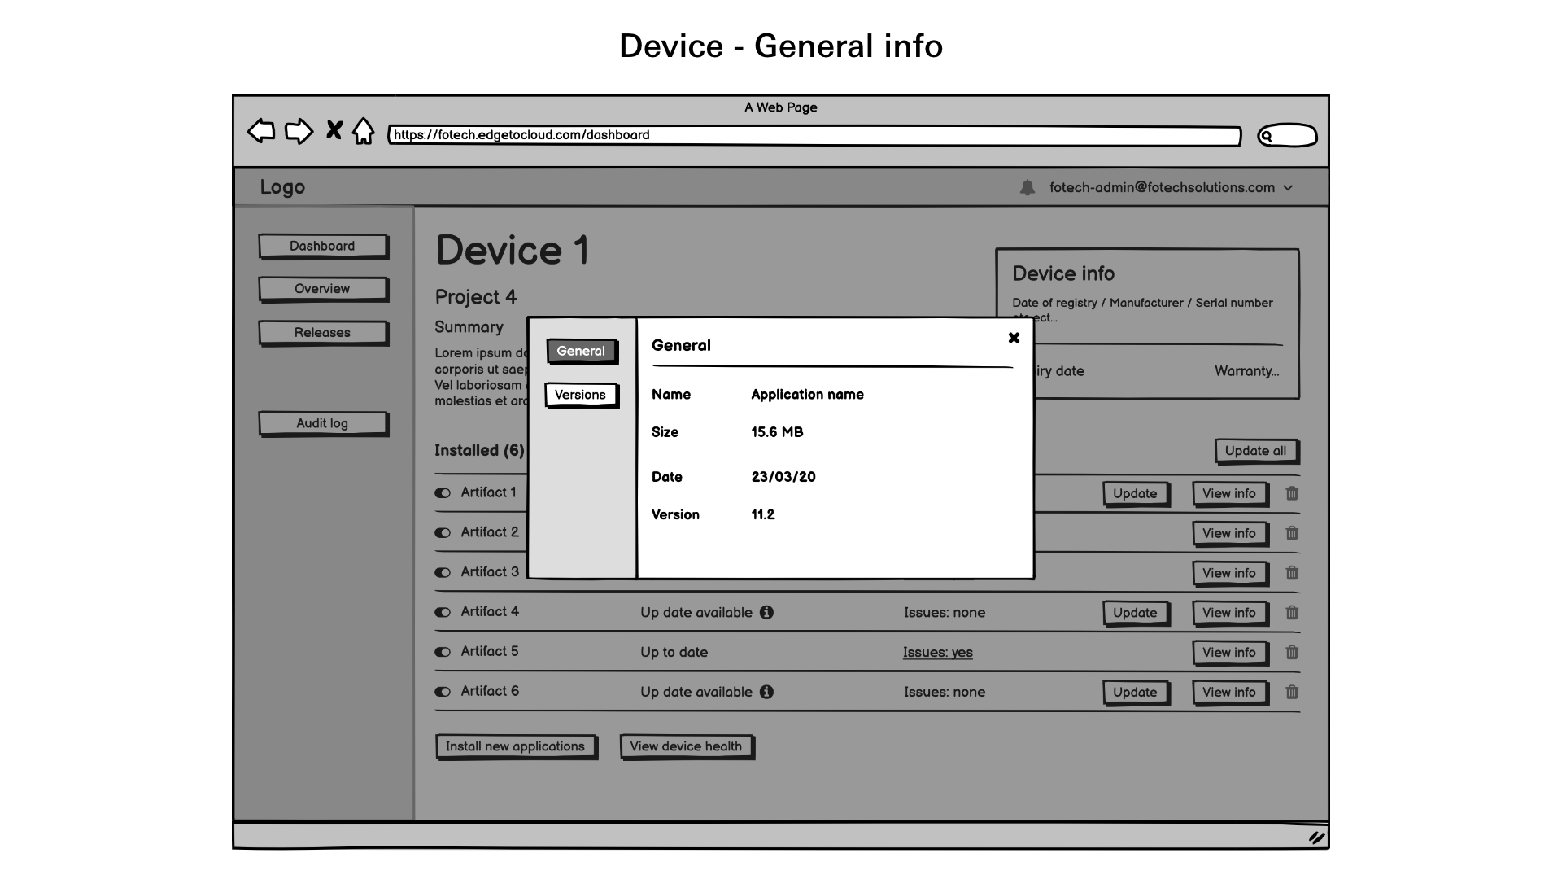
Task: Click the browser URL address field
Action: point(814,135)
